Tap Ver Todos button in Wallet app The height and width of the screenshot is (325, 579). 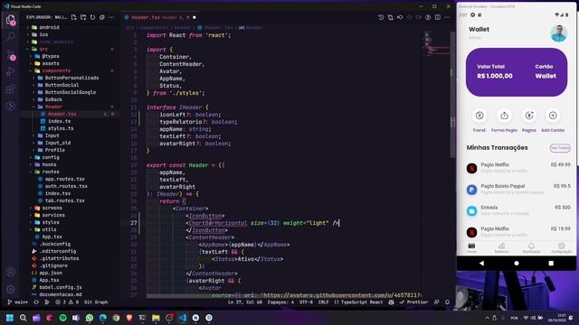(560, 148)
